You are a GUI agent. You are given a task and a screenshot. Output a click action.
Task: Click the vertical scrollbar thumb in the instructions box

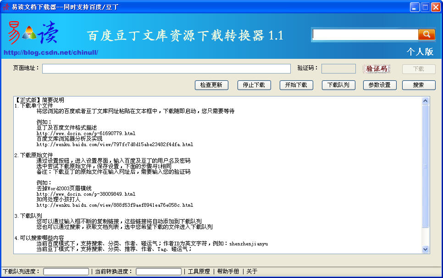425,166
